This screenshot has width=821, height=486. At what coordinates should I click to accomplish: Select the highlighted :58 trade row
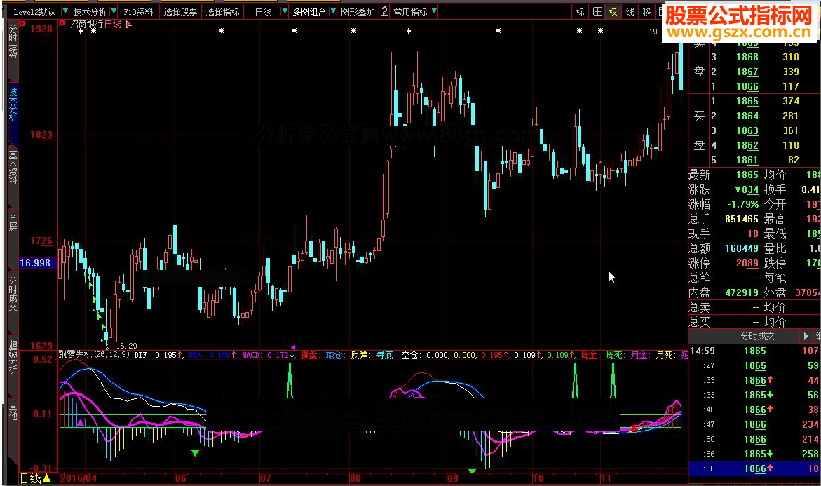[754, 468]
